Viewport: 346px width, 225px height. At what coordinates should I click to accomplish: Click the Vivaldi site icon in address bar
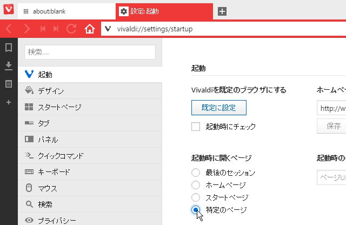tap(108, 29)
